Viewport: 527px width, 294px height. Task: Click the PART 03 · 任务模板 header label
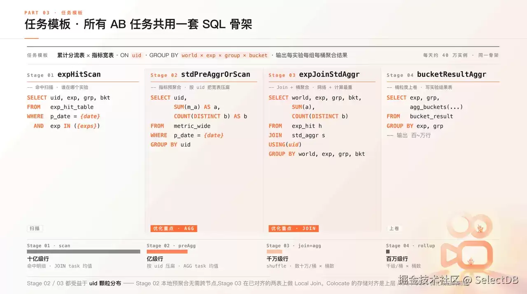pyautogui.click(x=54, y=13)
